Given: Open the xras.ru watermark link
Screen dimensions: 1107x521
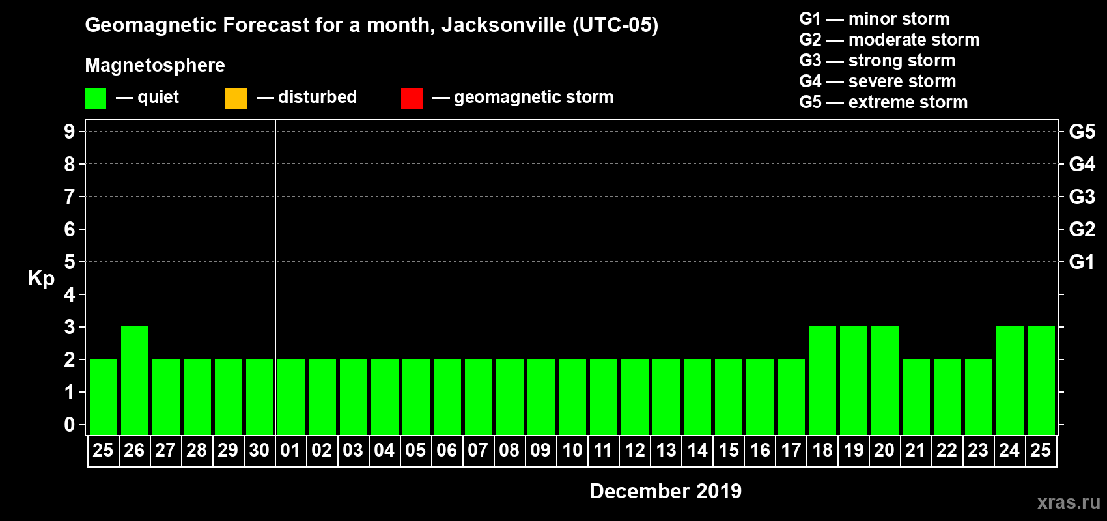Looking at the screenshot, I should click(1069, 502).
